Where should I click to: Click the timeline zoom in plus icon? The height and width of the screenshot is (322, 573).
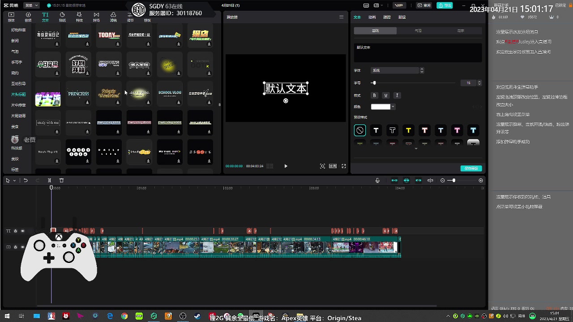tap(481, 180)
